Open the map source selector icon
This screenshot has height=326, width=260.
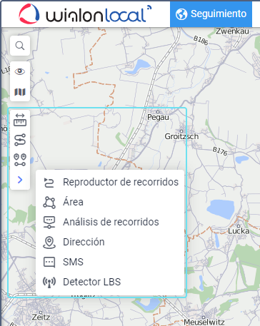(20, 92)
